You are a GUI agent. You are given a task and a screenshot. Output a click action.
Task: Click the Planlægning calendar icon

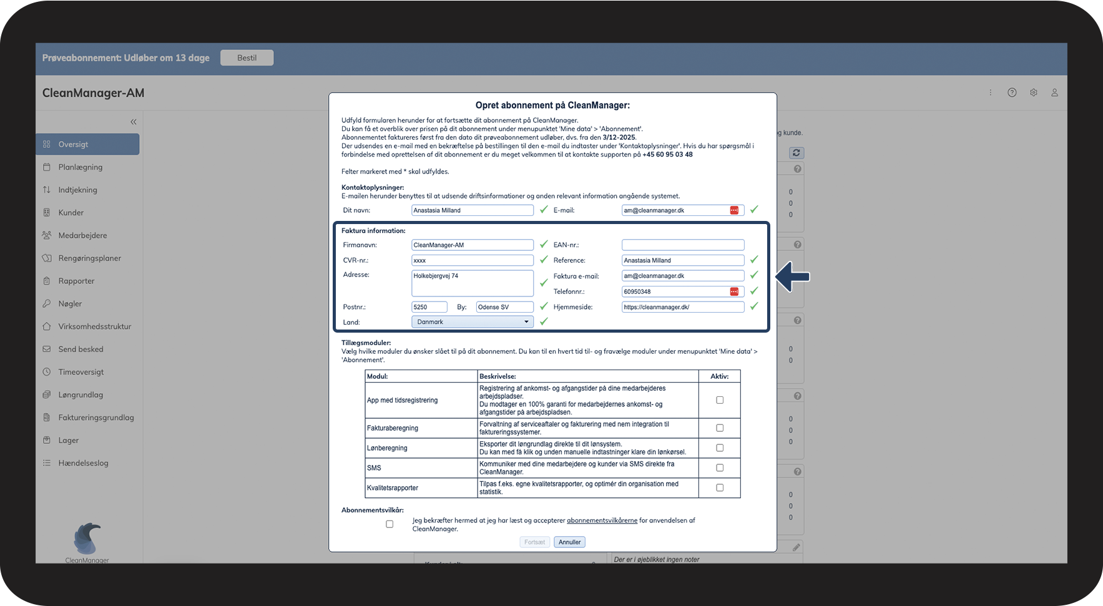46,167
